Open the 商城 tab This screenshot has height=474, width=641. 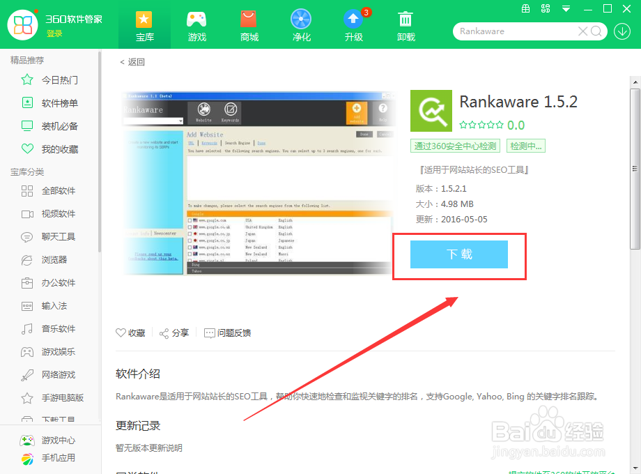(249, 25)
